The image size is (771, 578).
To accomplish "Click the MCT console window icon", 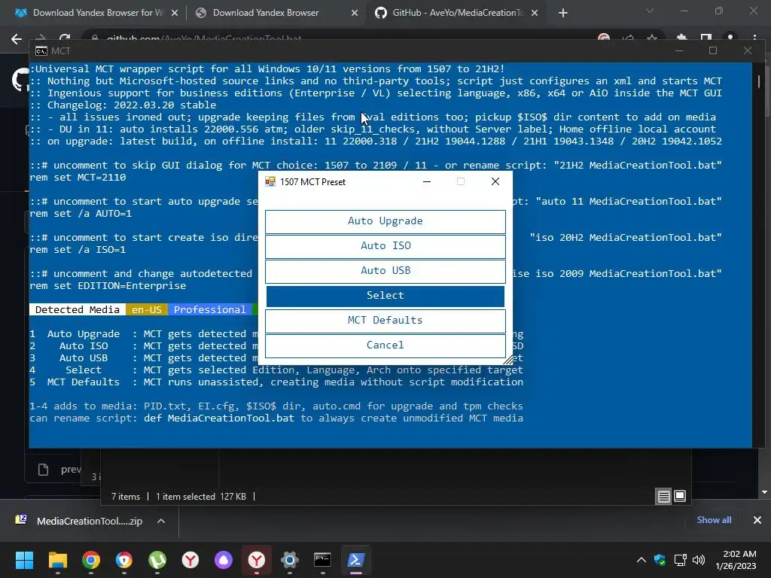I will coord(41,50).
